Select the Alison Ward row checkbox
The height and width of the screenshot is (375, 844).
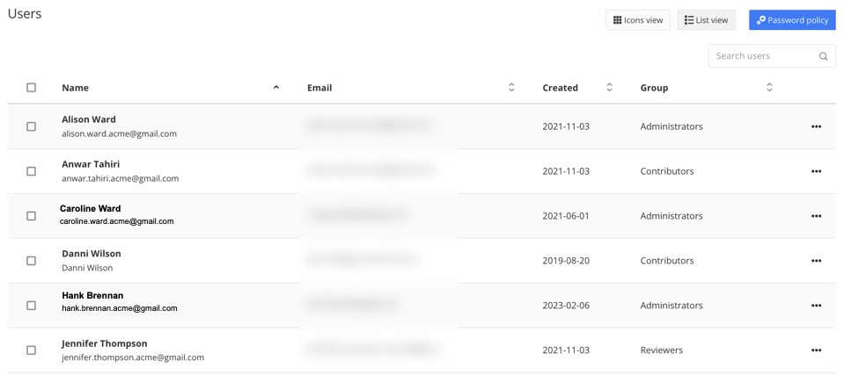tap(32, 126)
